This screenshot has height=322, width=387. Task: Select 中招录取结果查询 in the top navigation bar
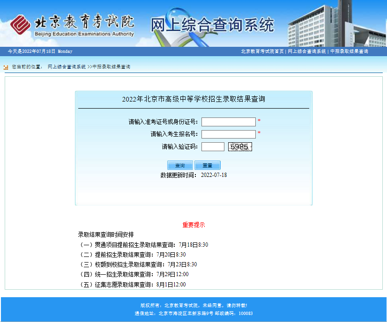point(349,51)
